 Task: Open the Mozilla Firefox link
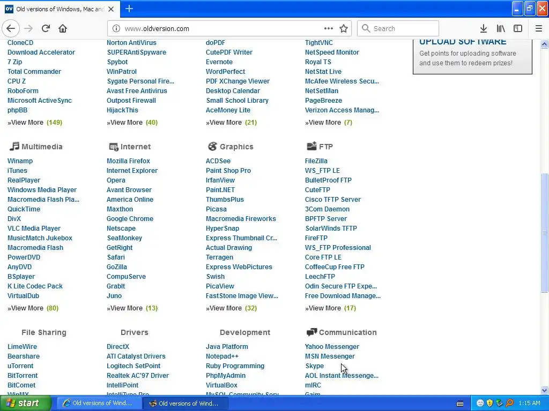(x=128, y=161)
